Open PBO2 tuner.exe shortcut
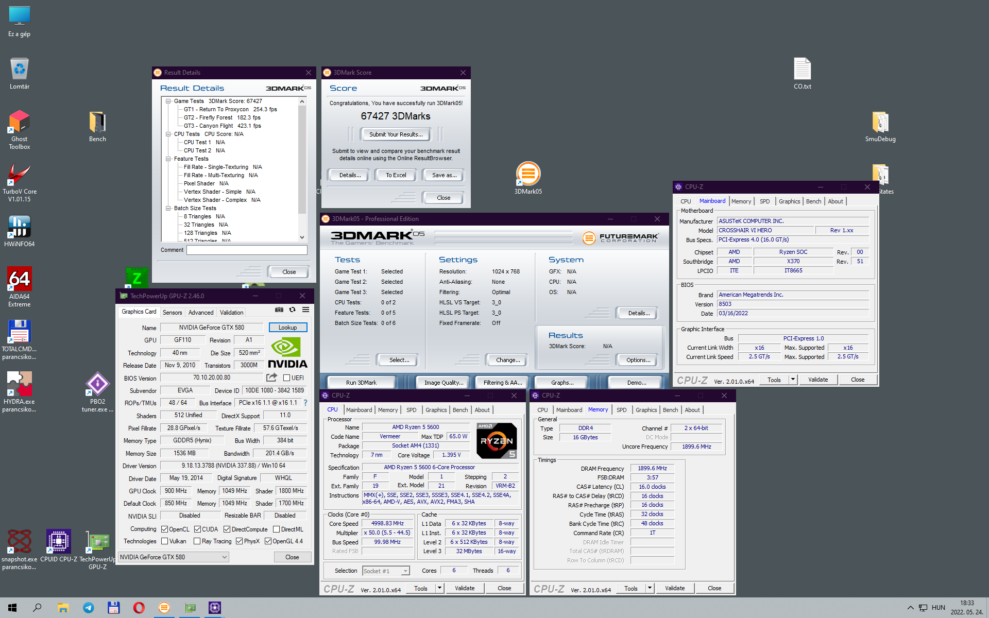 (97, 392)
